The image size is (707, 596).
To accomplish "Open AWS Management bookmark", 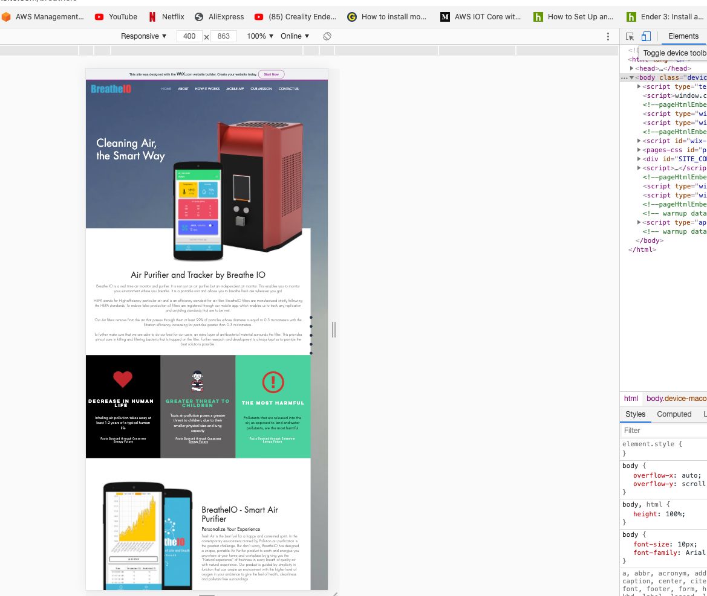I will click(43, 17).
